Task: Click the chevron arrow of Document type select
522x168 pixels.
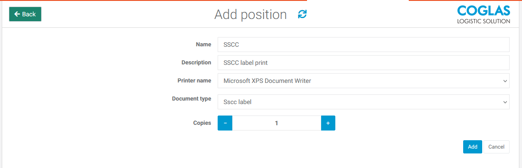Action: click(505, 102)
